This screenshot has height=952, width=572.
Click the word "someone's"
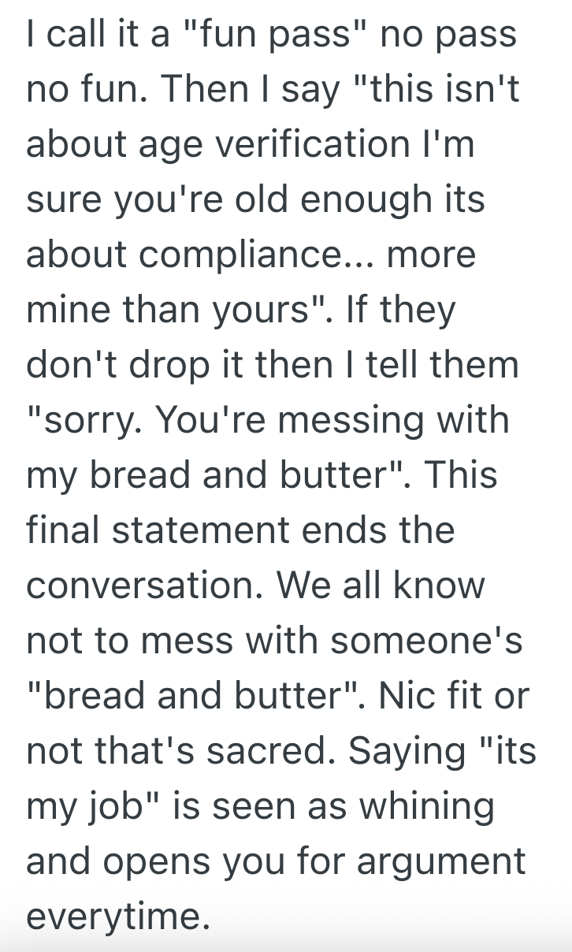pos(425,641)
